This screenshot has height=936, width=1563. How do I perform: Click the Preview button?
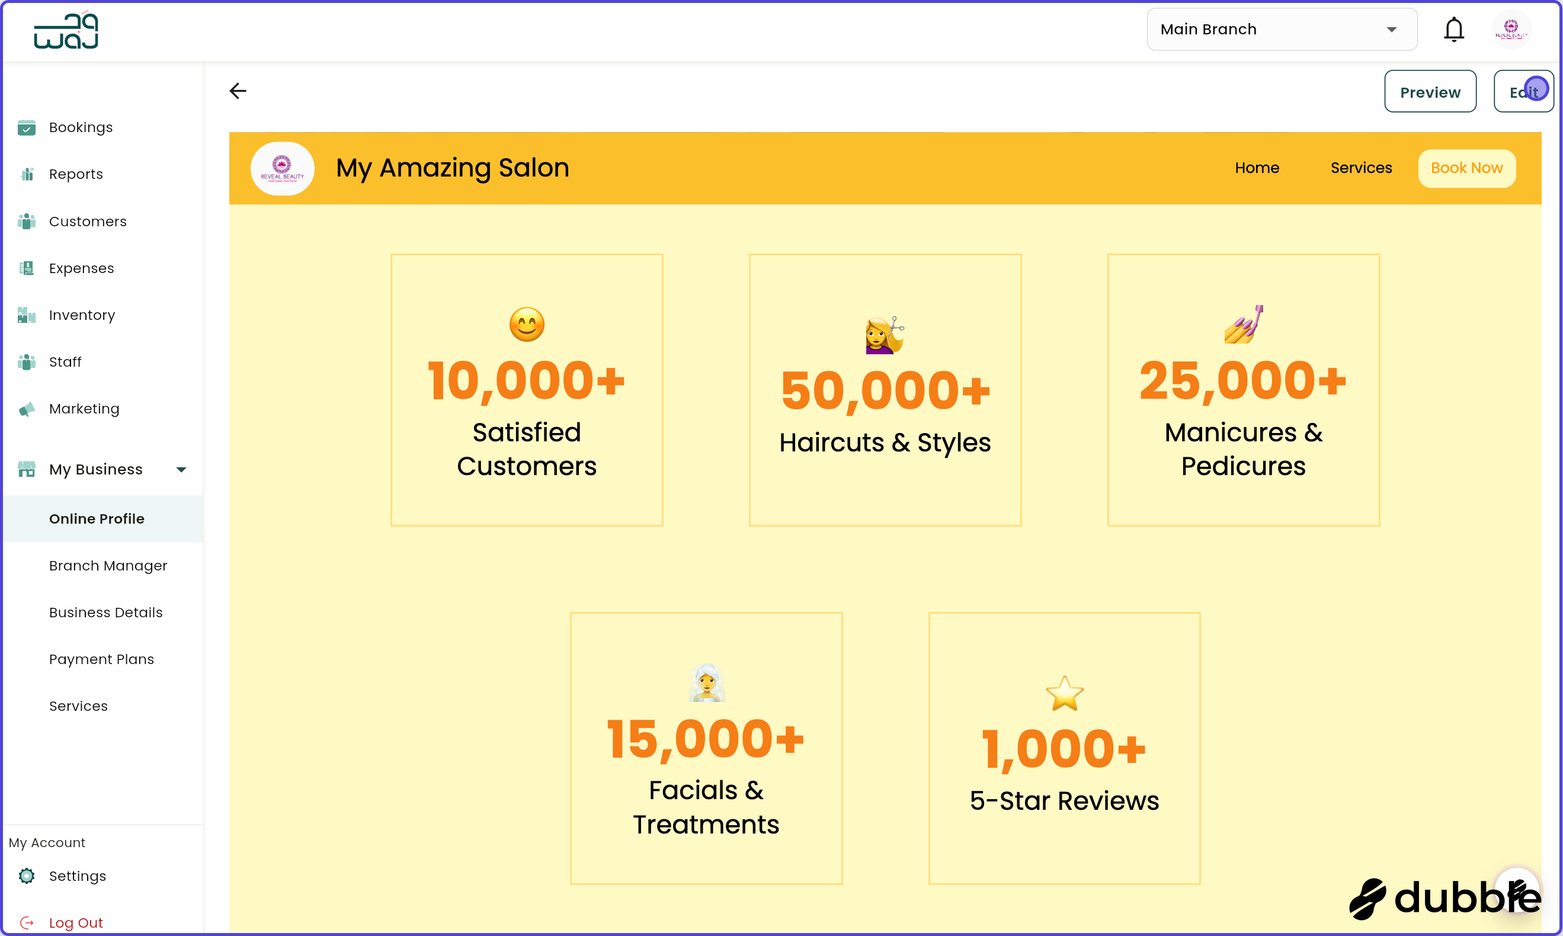click(1430, 91)
